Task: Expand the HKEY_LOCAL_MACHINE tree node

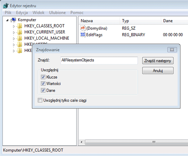Action: point(14,39)
